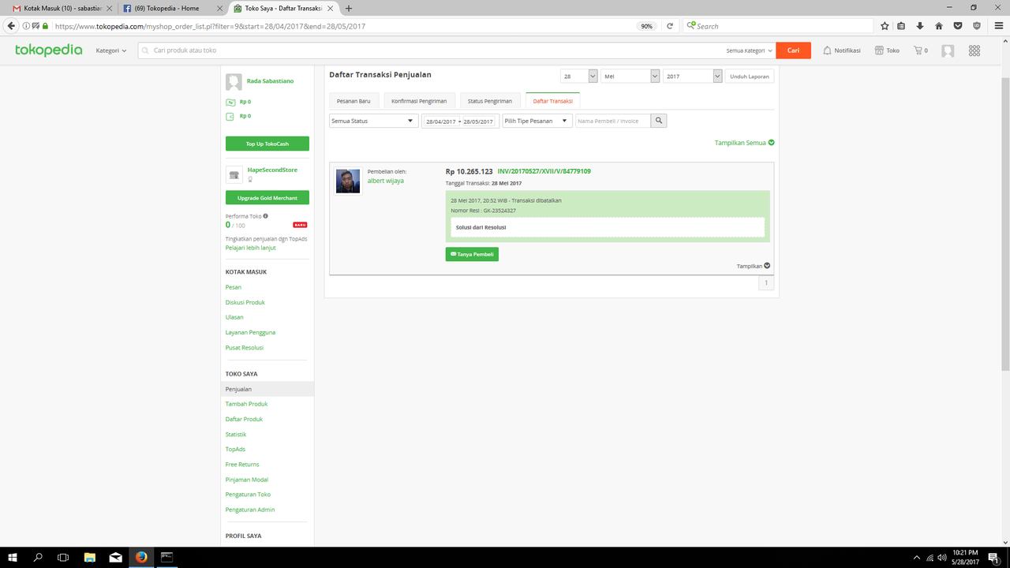Switch to the Konfirmasi Pengiriman tab
Viewport: 1010px width, 568px height.
419,100
